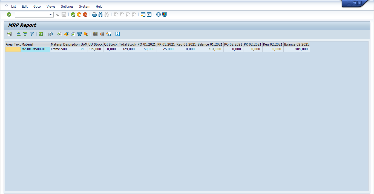374x194 pixels.
Task: Open the Edit menu
Action: tap(25, 6)
